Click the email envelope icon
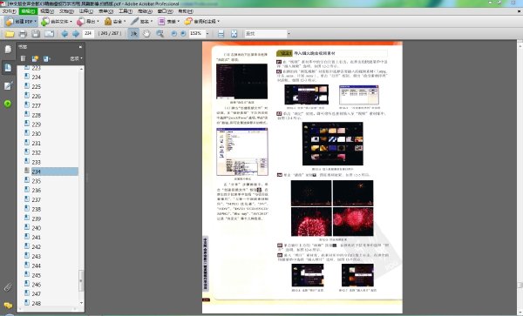Viewport: 523px width, 316px height. click(x=49, y=34)
